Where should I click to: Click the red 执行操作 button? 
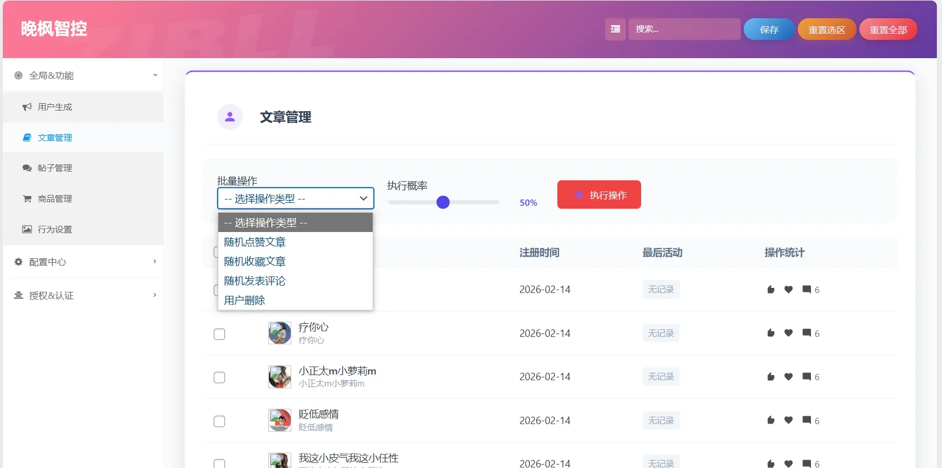click(x=599, y=194)
